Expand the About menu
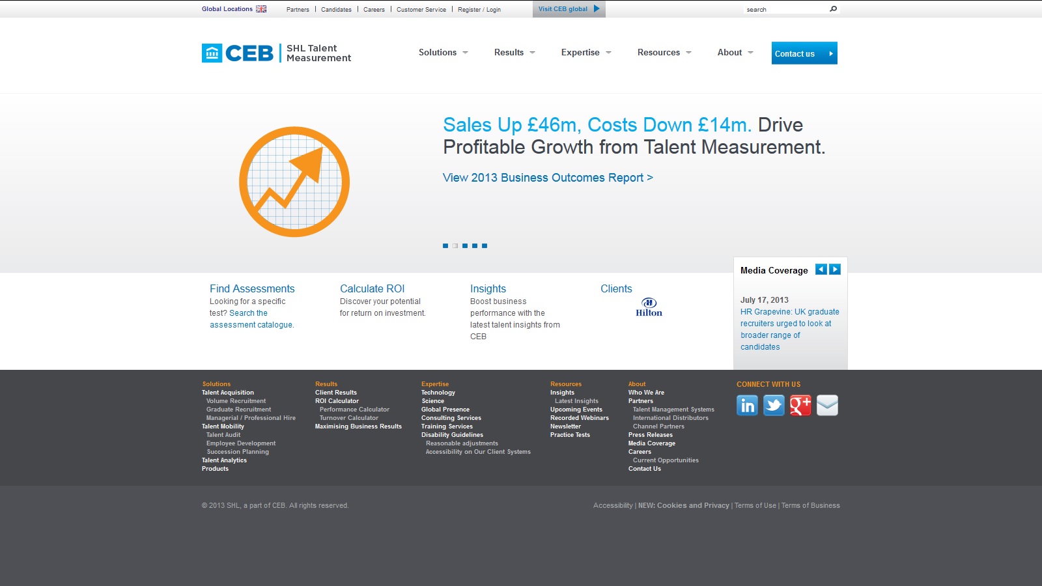1042x586 pixels. tap(735, 53)
